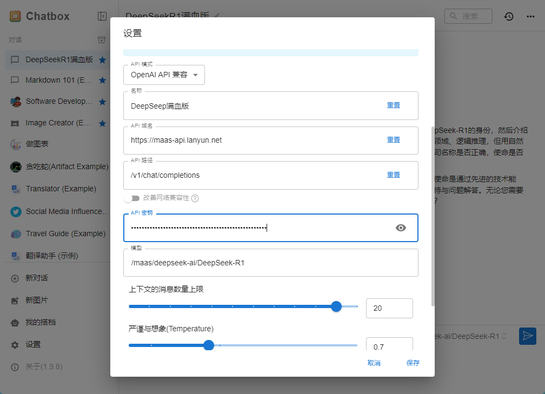Click the 模型 input field
This screenshot has height=394, width=545.
pyautogui.click(x=271, y=263)
